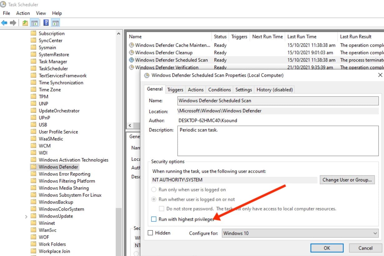Select the Windows Defender Verification task row
Screen dimensions: 384x256
[167, 67]
